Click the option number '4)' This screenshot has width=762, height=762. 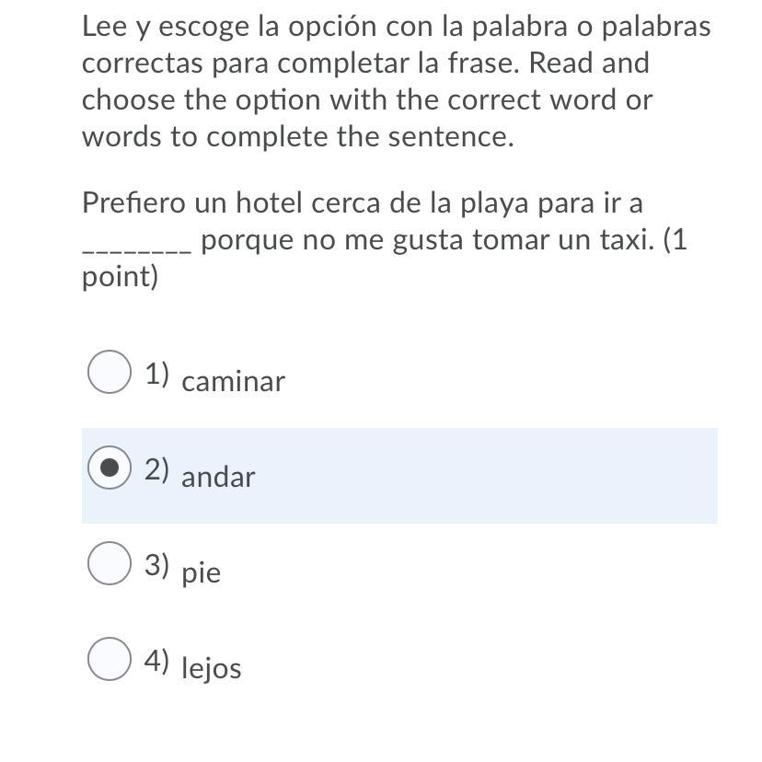(157, 662)
